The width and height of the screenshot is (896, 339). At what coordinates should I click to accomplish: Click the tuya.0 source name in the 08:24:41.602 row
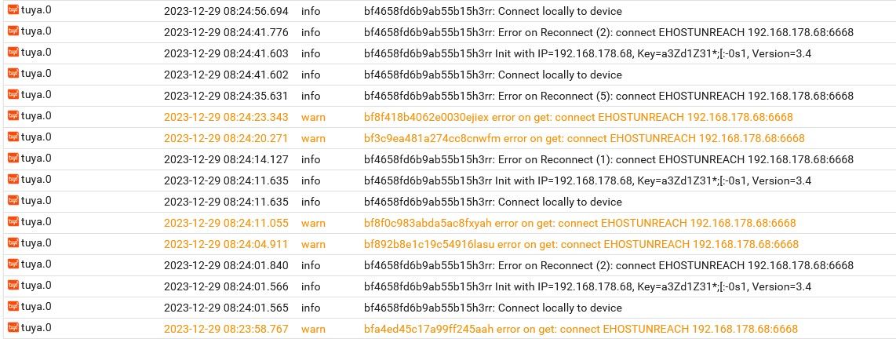point(36,74)
